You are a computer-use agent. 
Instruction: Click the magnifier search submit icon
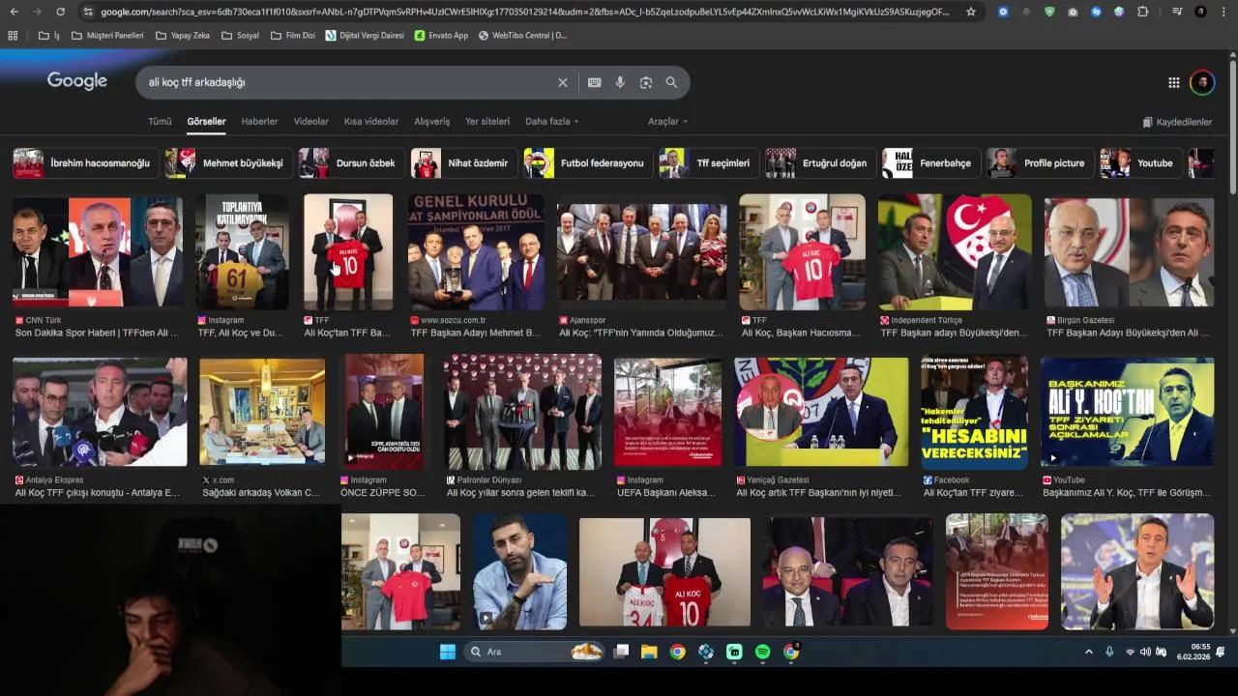(671, 82)
